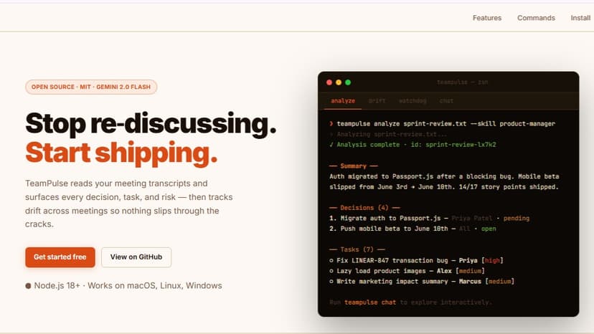Click 'Lazy load product images' task
Image resolution: width=594 pixels, height=334 pixels.
[x=381, y=271]
